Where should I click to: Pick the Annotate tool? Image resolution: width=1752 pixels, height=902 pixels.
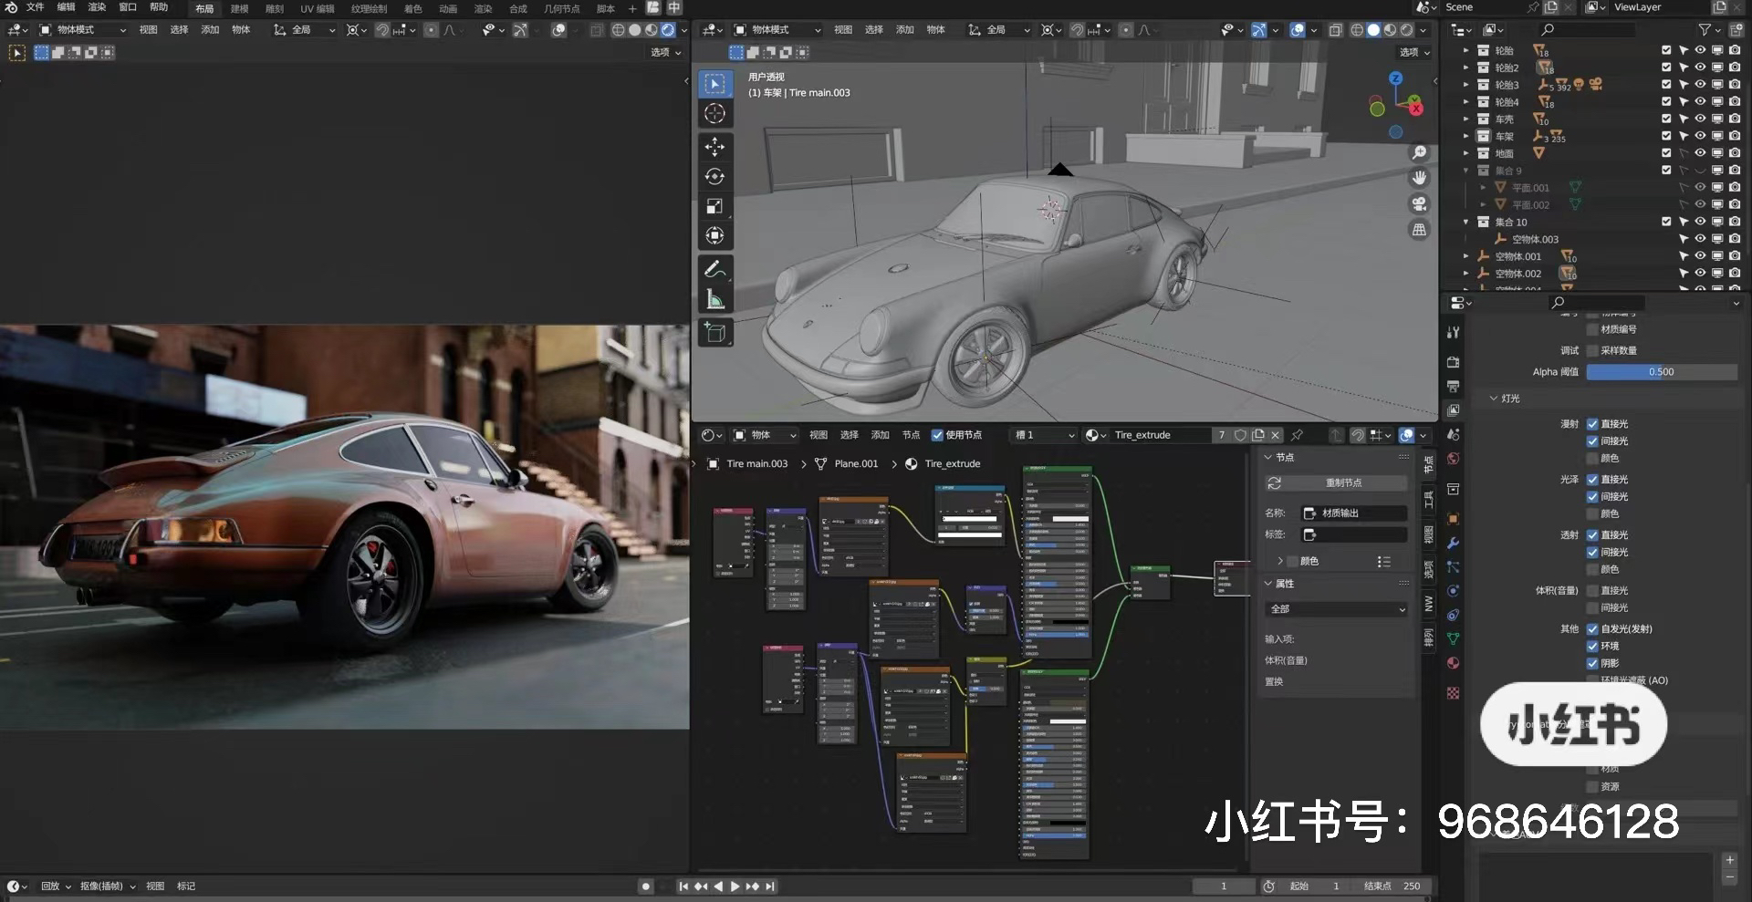(715, 266)
